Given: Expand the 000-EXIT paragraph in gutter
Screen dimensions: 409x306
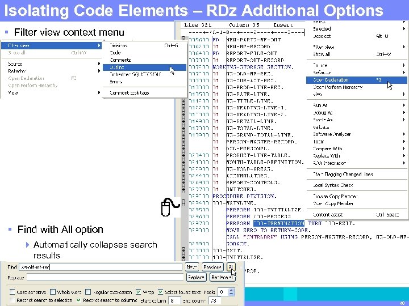Looking at the screenshot, I should [x=183, y=250].
